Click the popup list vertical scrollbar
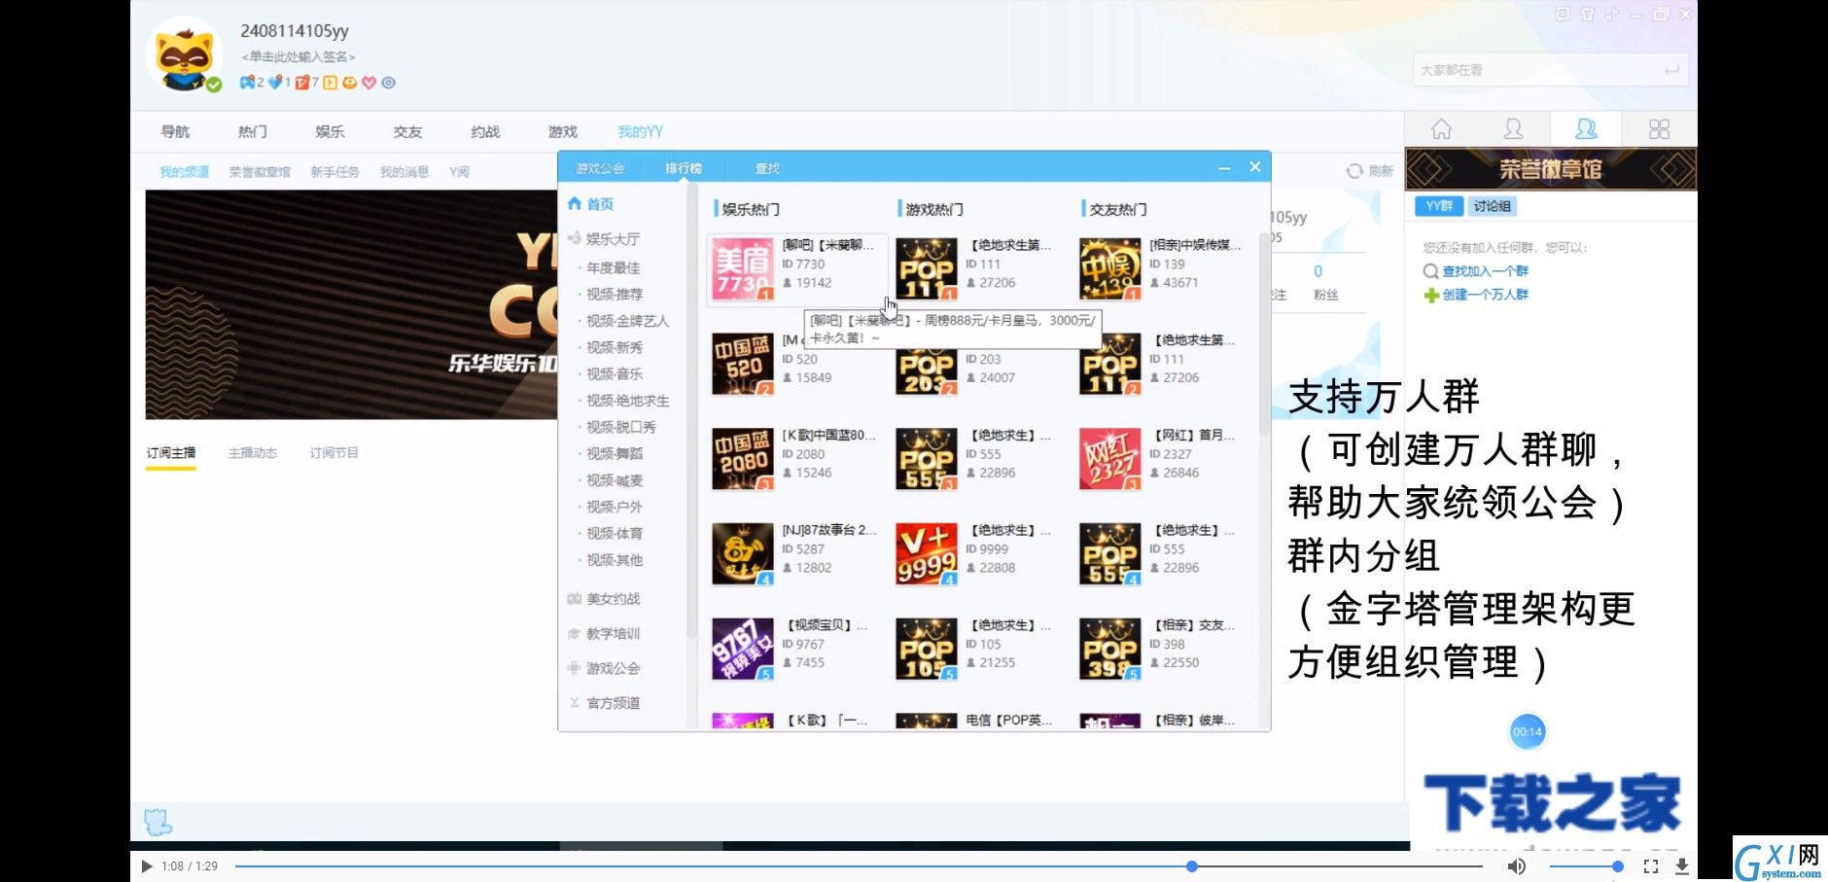The height and width of the screenshot is (882, 1828). coord(1263,335)
